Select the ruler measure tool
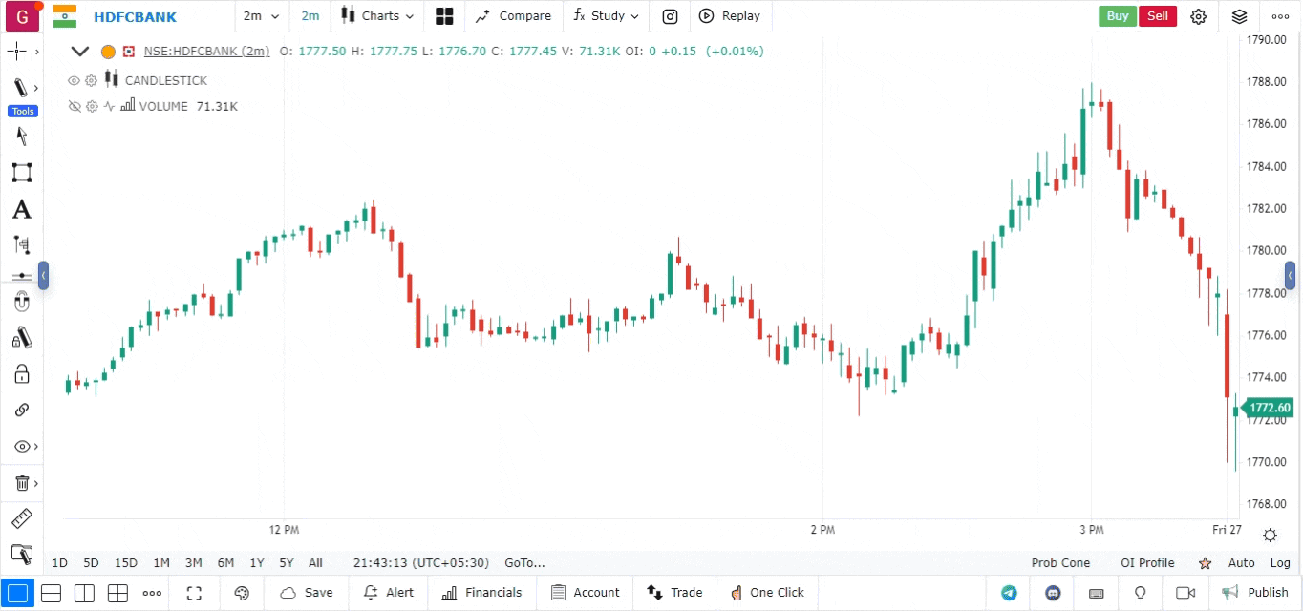This screenshot has width=1303, height=611. point(21,519)
